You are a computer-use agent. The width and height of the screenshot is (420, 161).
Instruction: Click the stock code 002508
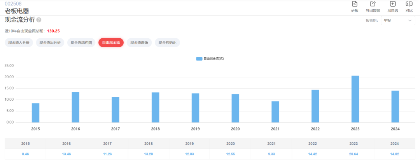(13, 3)
